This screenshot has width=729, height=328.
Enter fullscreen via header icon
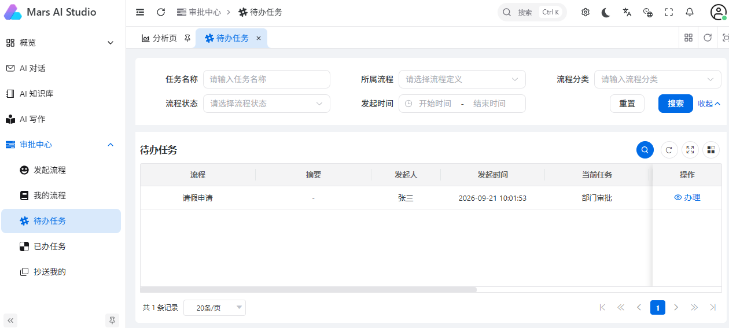tap(669, 12)
